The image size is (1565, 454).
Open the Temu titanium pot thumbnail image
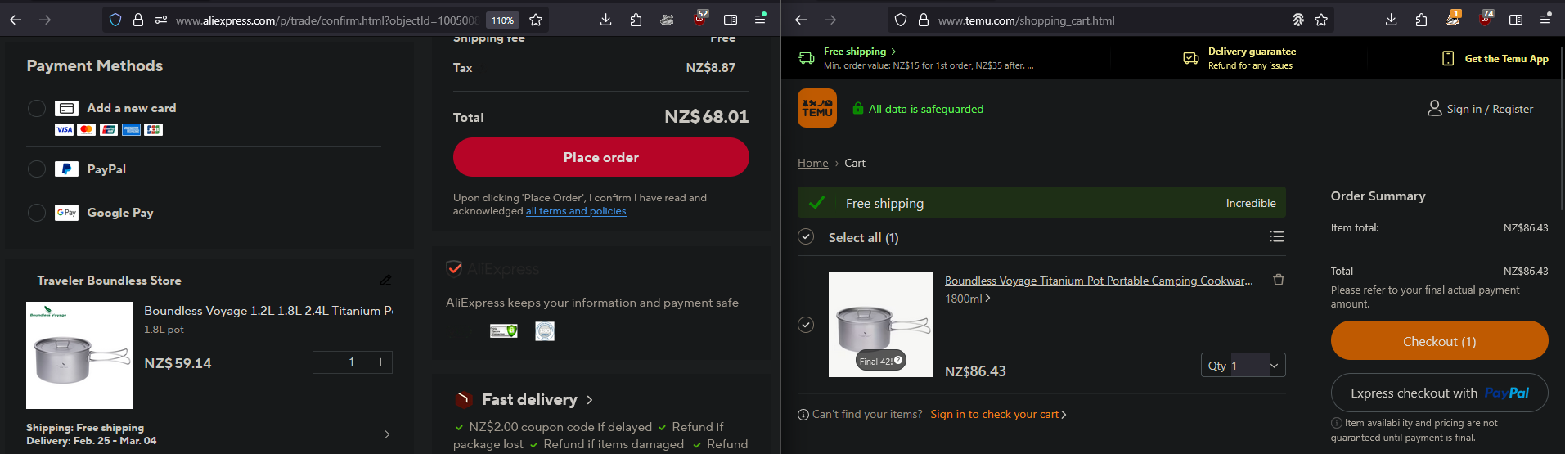(881, 325)
